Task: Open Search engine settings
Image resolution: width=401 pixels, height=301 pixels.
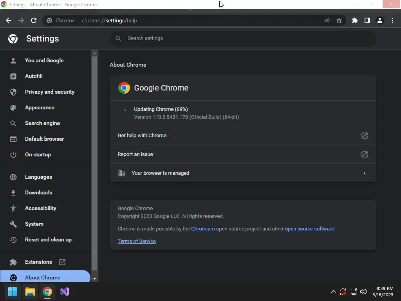Action: pos(45,123)
